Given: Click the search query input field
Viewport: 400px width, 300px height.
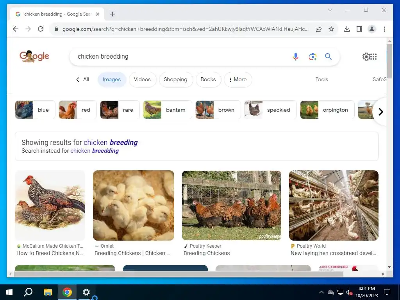Looking at the screenshot, I should coord(181,56).
